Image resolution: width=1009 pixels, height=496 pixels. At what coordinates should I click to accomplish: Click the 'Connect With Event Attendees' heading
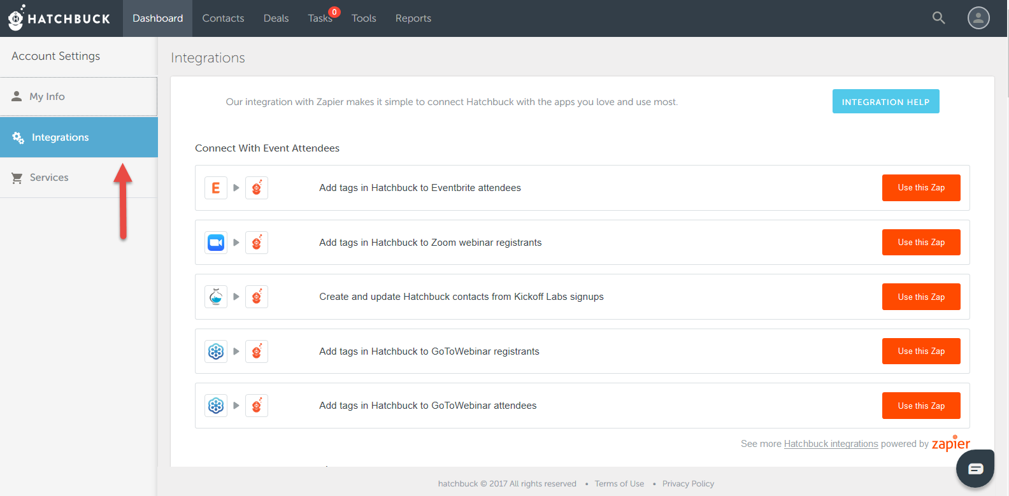tap(267, 148)
